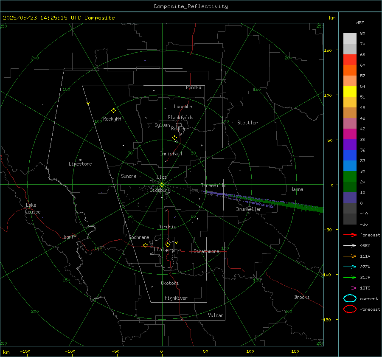Click the Composite_Reflectivity title bar
The width and height of the screenshot is (382, 357).
point(191,6)
